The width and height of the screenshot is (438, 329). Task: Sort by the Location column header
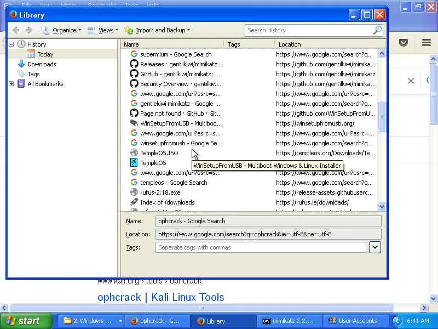click(330, 44)
